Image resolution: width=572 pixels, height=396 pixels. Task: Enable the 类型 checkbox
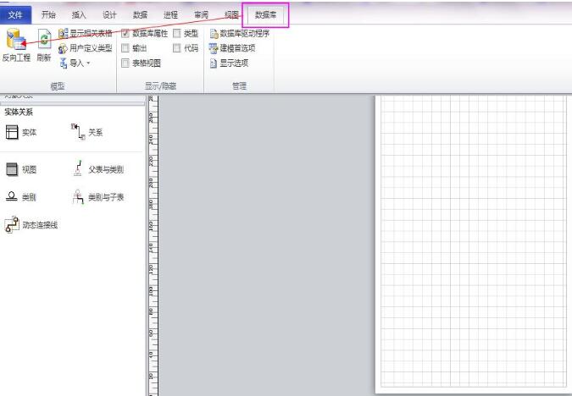point(177,34)
